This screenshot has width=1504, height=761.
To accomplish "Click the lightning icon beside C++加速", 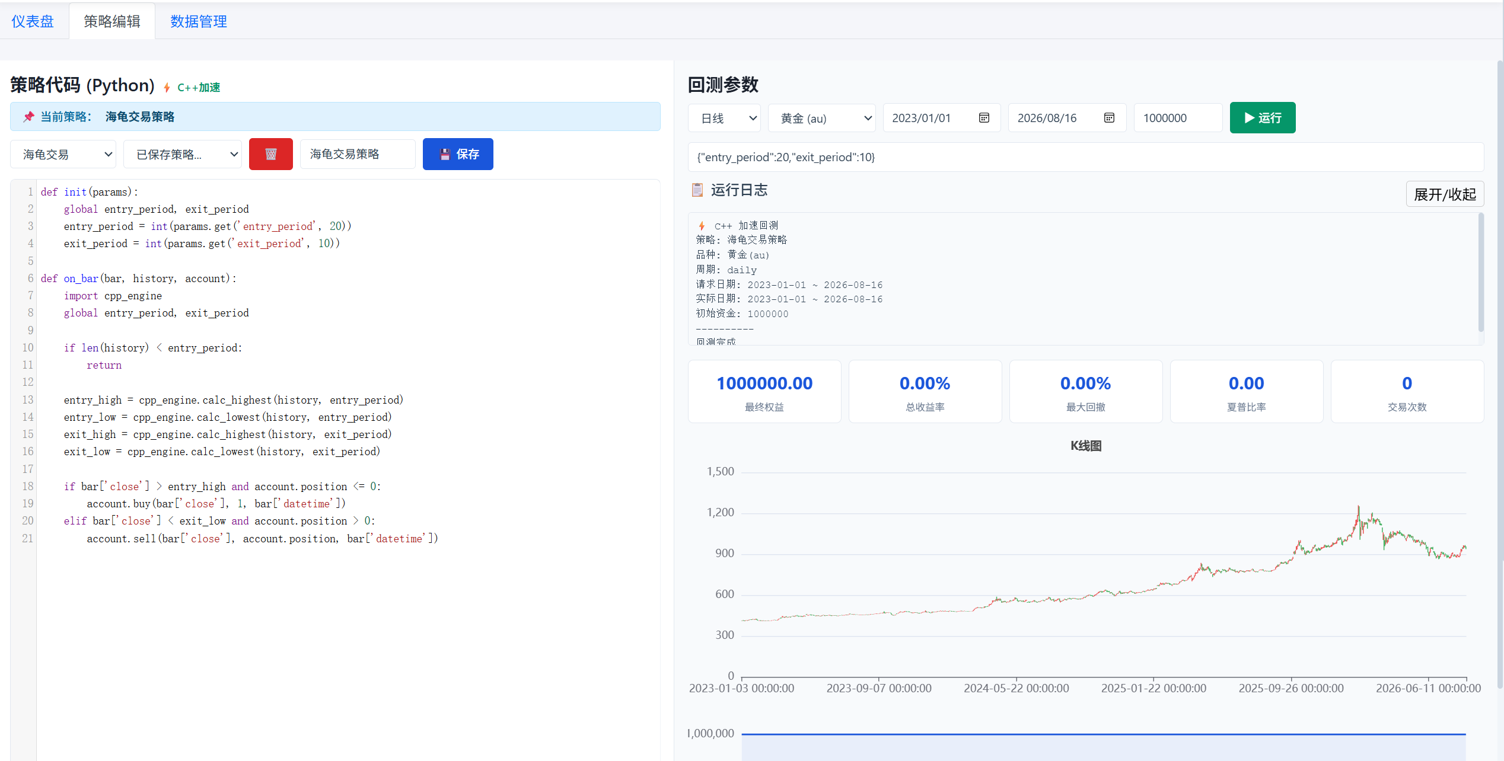I will tap(167, 88).
